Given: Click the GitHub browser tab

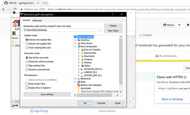Looking at the screenshot, I should click(21, 3).
